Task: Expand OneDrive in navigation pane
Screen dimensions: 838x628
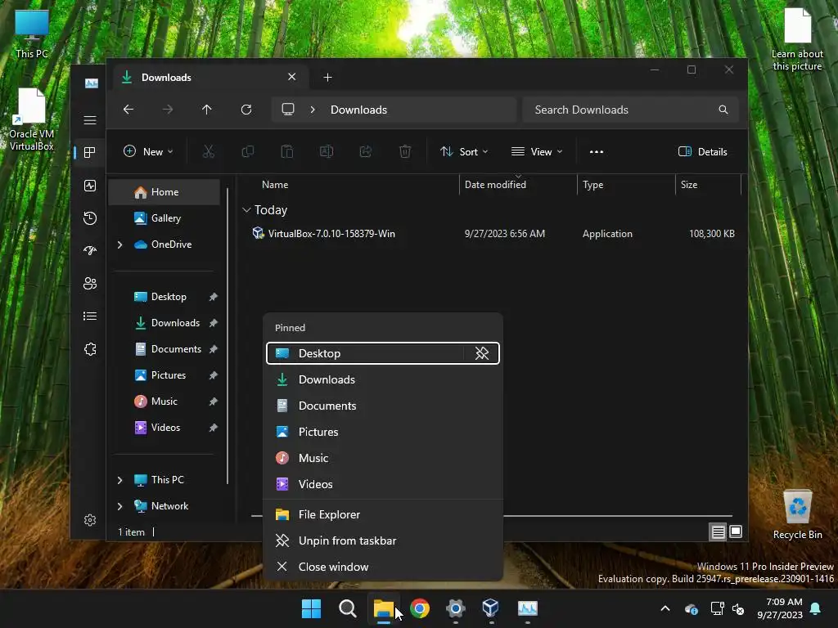Action: (x=119, y=244)
